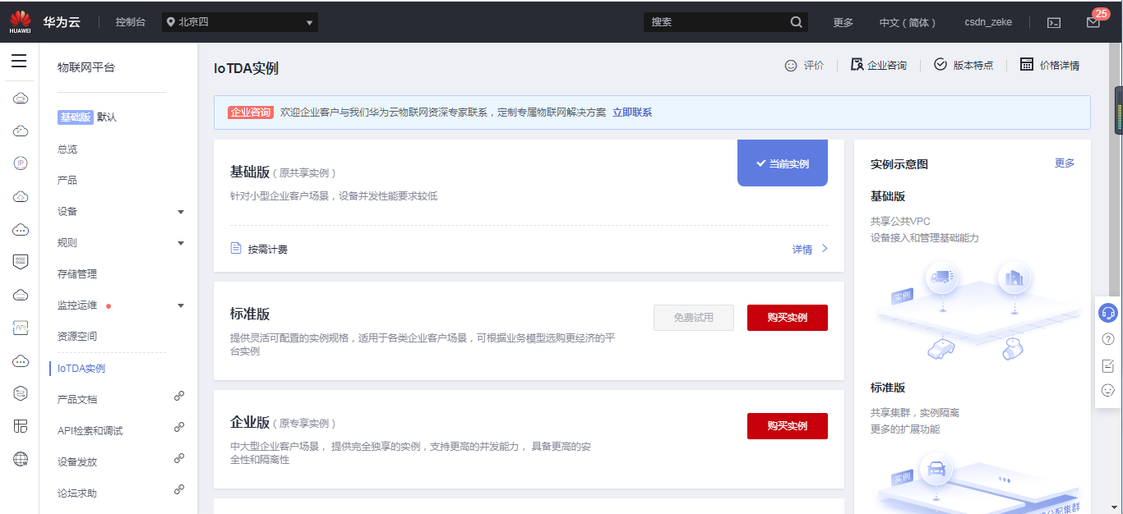The image size is (1123, 514).
Task: Open the waveform square icon in sidebar
Action: [21, 328]
